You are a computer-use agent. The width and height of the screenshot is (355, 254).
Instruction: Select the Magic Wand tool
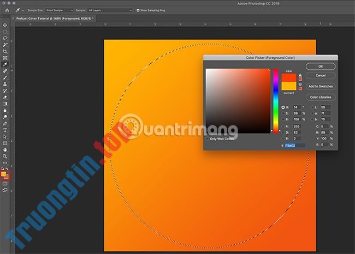click(x=5, y=45)
